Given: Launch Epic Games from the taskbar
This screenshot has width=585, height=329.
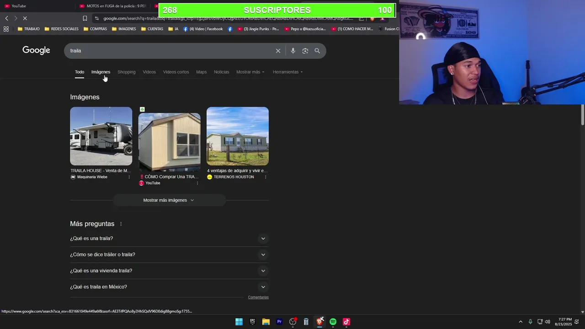Looking at the screenshot, I should coord(252,322).
